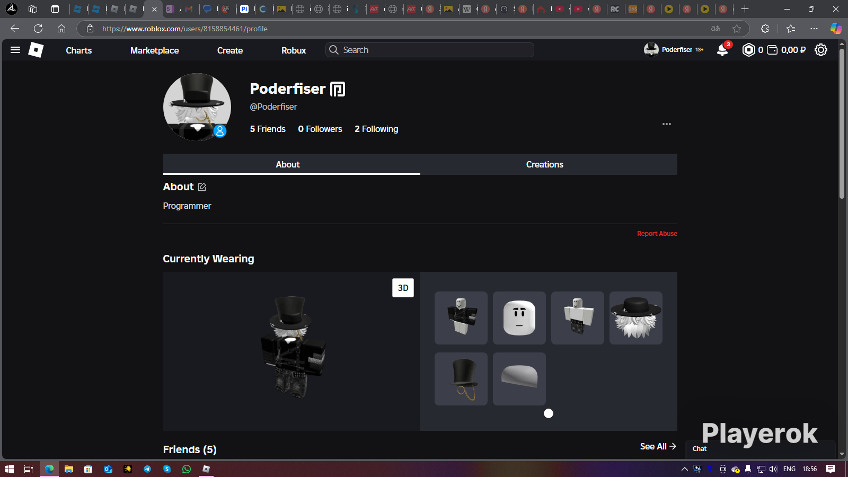
Task: Click the large Poderfiser profile picture
Action: (197, 107)
